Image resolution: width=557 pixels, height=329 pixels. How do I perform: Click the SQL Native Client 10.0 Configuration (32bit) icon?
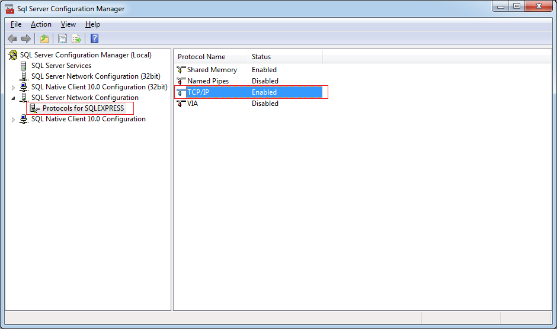point(24,87)
